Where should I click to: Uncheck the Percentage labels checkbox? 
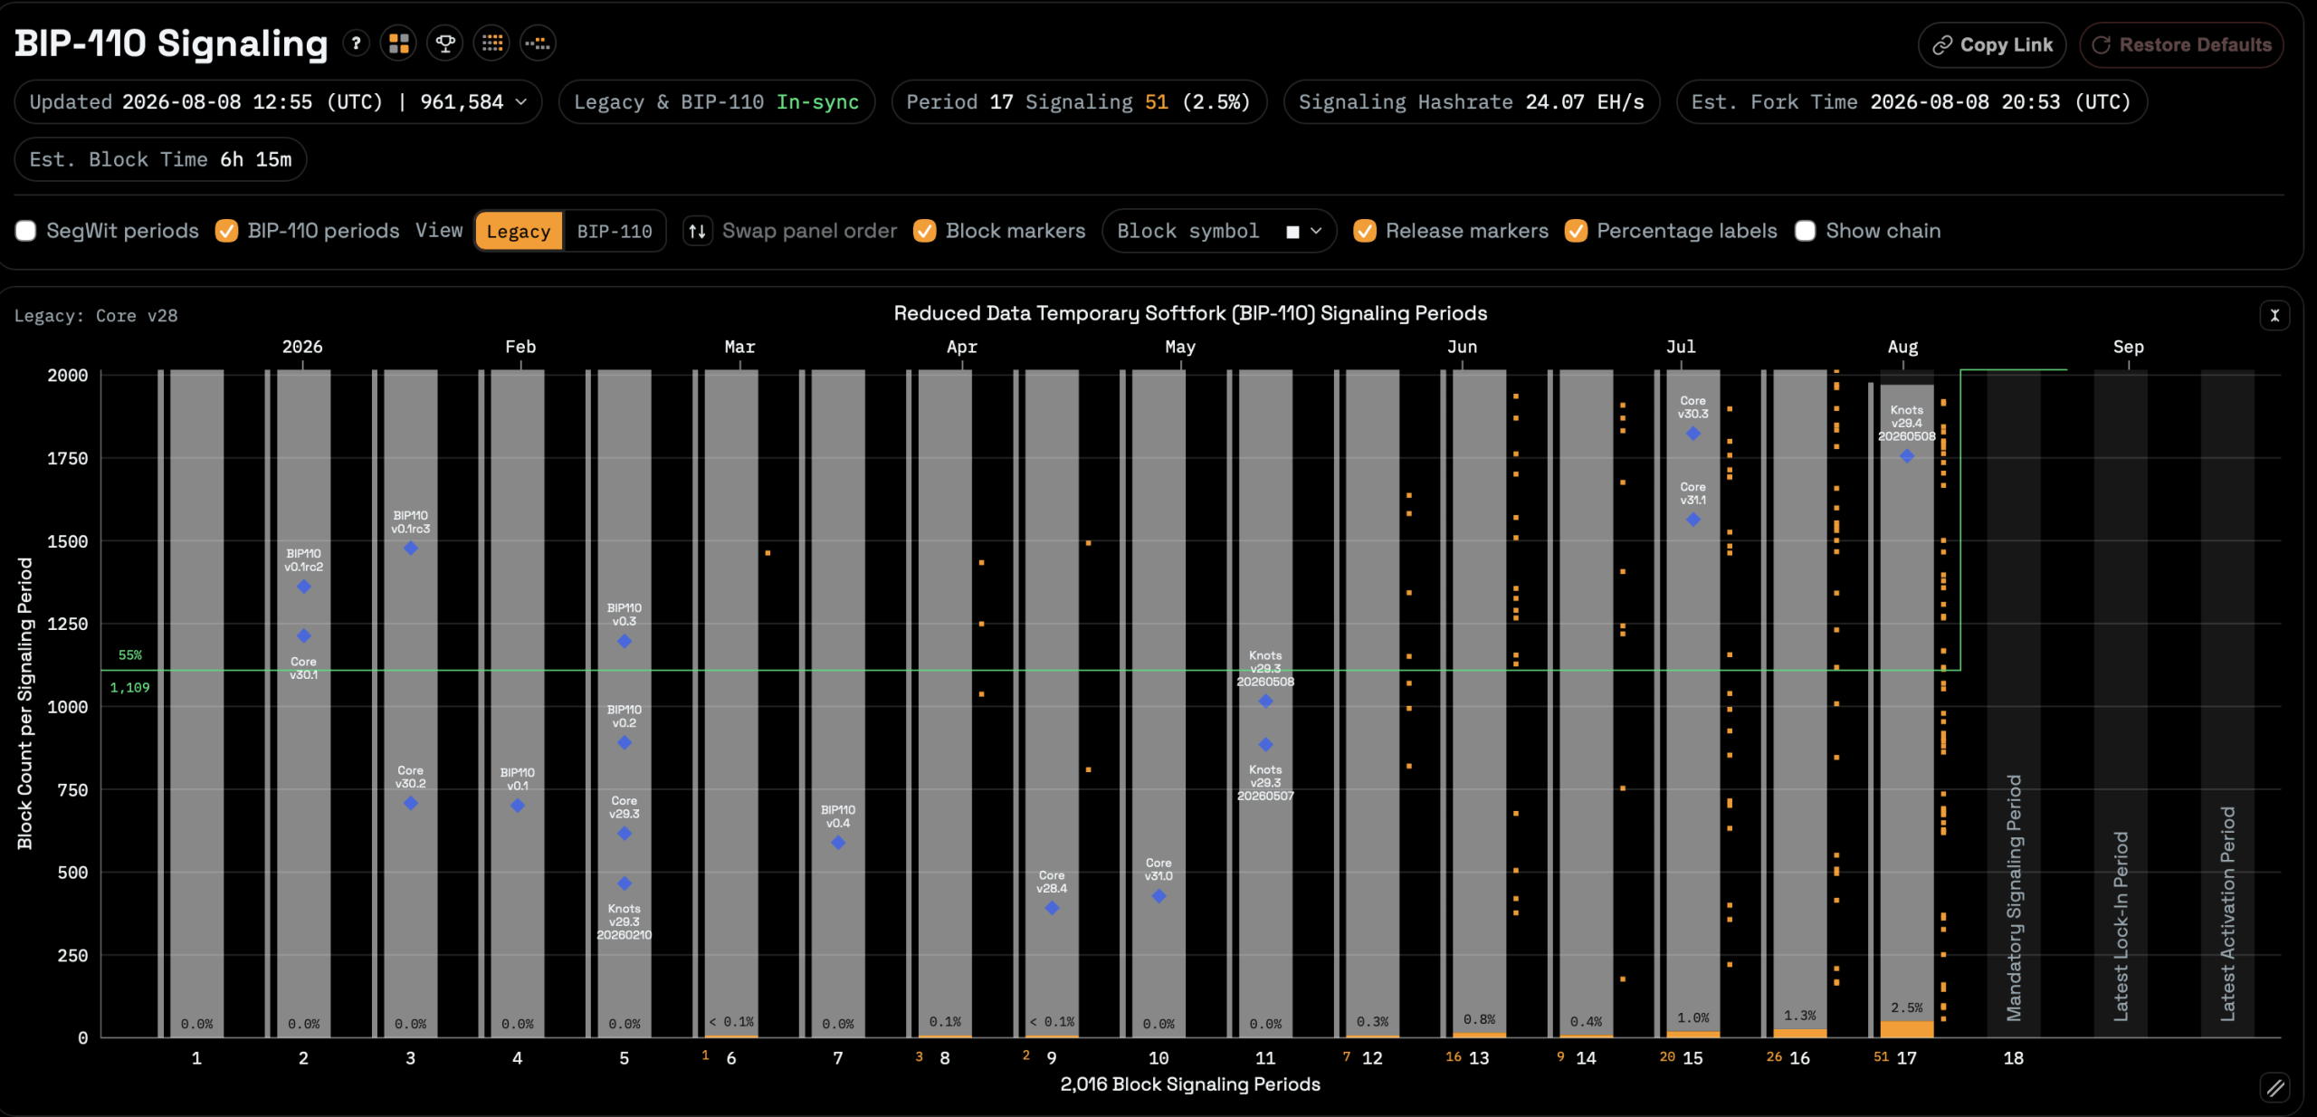1576,231
